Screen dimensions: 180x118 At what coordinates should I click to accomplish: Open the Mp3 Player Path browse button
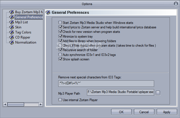click(x=158, y=93)
